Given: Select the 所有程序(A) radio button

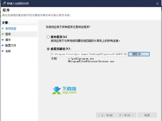Looking at the screenshot, I should (x=48, y=37).
